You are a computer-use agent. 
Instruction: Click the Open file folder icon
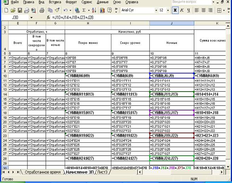[13, 10]
